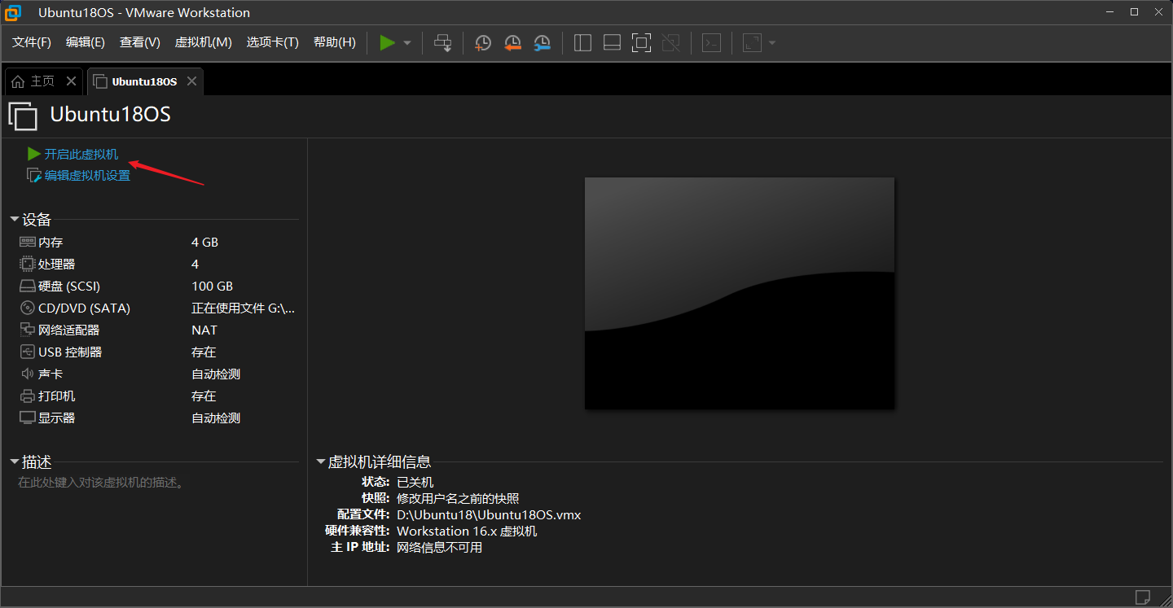Open the 文件(F) menu
The height and width of the screenshot is (608, 1173).
click(32, 42)
